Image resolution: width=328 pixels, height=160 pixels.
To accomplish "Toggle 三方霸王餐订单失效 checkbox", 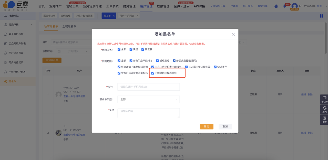I will (x=186, y=67).
